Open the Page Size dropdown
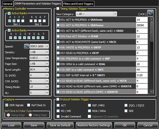Viewport: 159px width, 129px height. point(39,64)
